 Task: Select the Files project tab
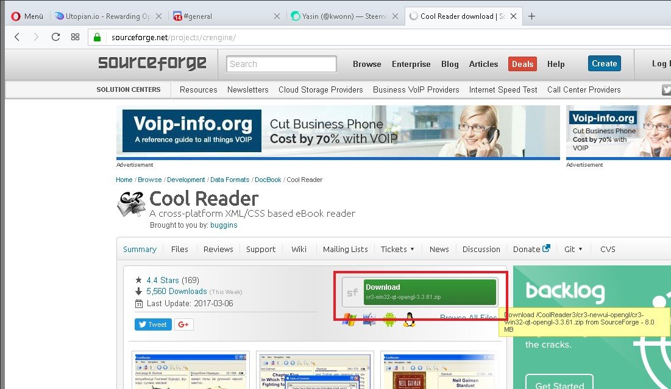(179, 249)
